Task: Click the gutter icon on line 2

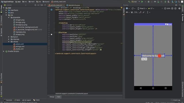Action: click(x=51, y=10)
